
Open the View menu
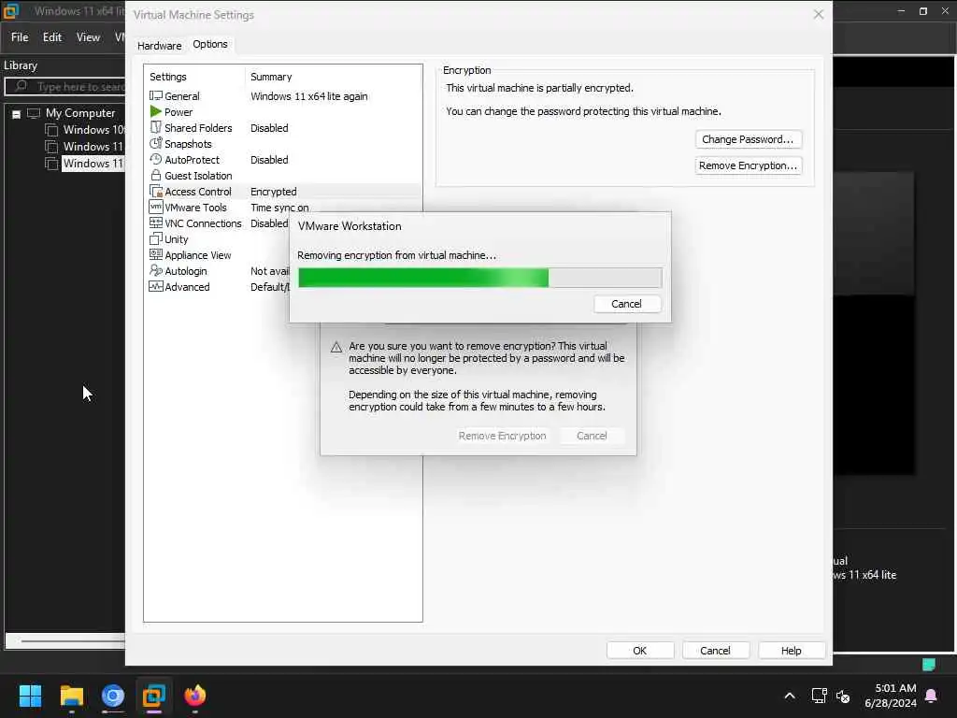(88, 37)
